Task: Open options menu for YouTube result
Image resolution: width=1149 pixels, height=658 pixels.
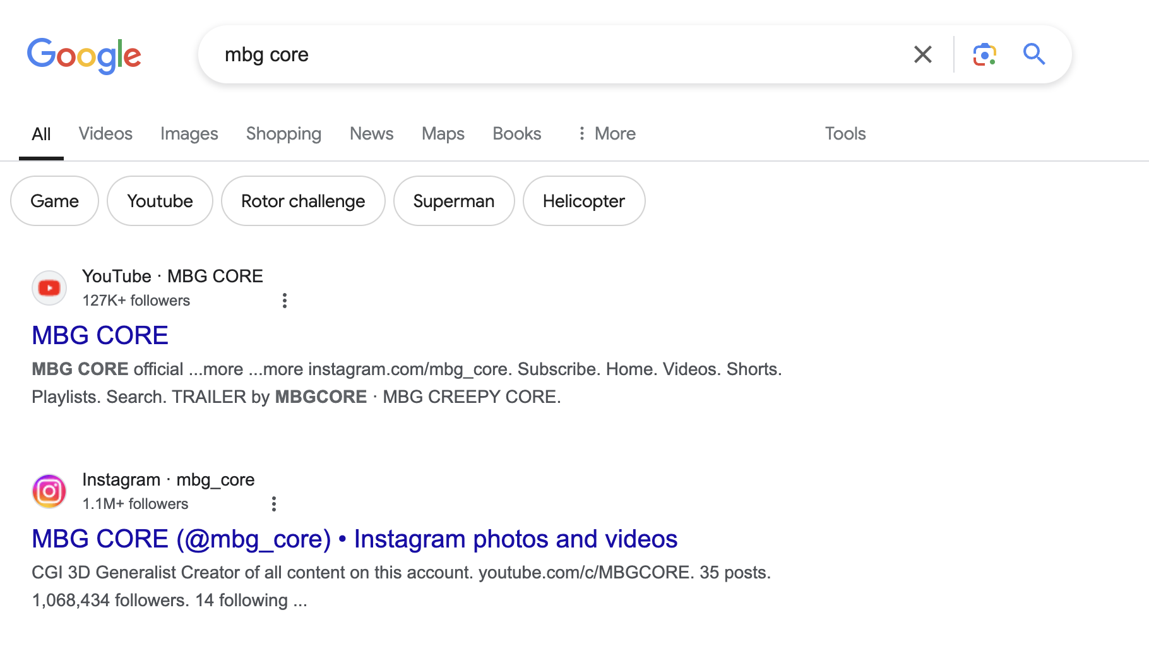Action: [285, 301]
